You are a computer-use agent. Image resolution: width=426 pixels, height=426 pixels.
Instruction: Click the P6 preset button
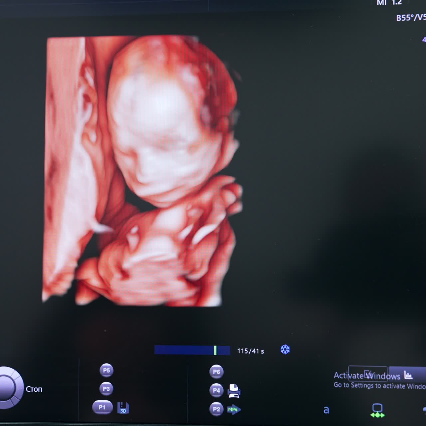coord(216,372)
